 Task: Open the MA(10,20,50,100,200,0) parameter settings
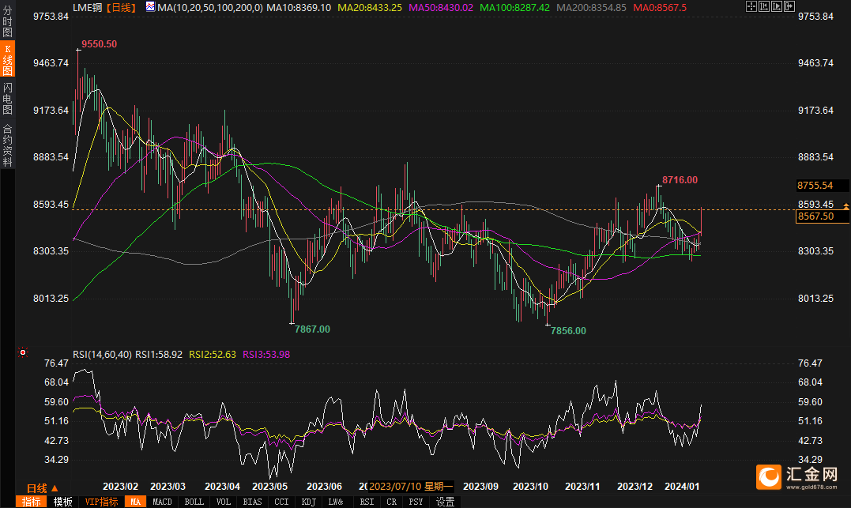point(209,7)
